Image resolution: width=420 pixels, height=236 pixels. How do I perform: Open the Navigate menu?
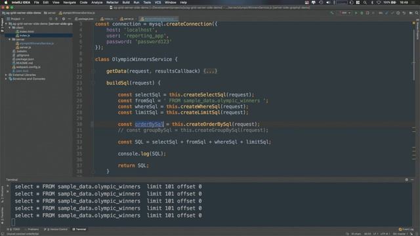[x=70, y=3]
